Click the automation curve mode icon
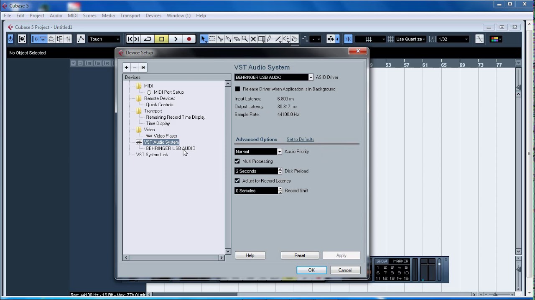This screenshot has width=535, height=300. point(81,39)
